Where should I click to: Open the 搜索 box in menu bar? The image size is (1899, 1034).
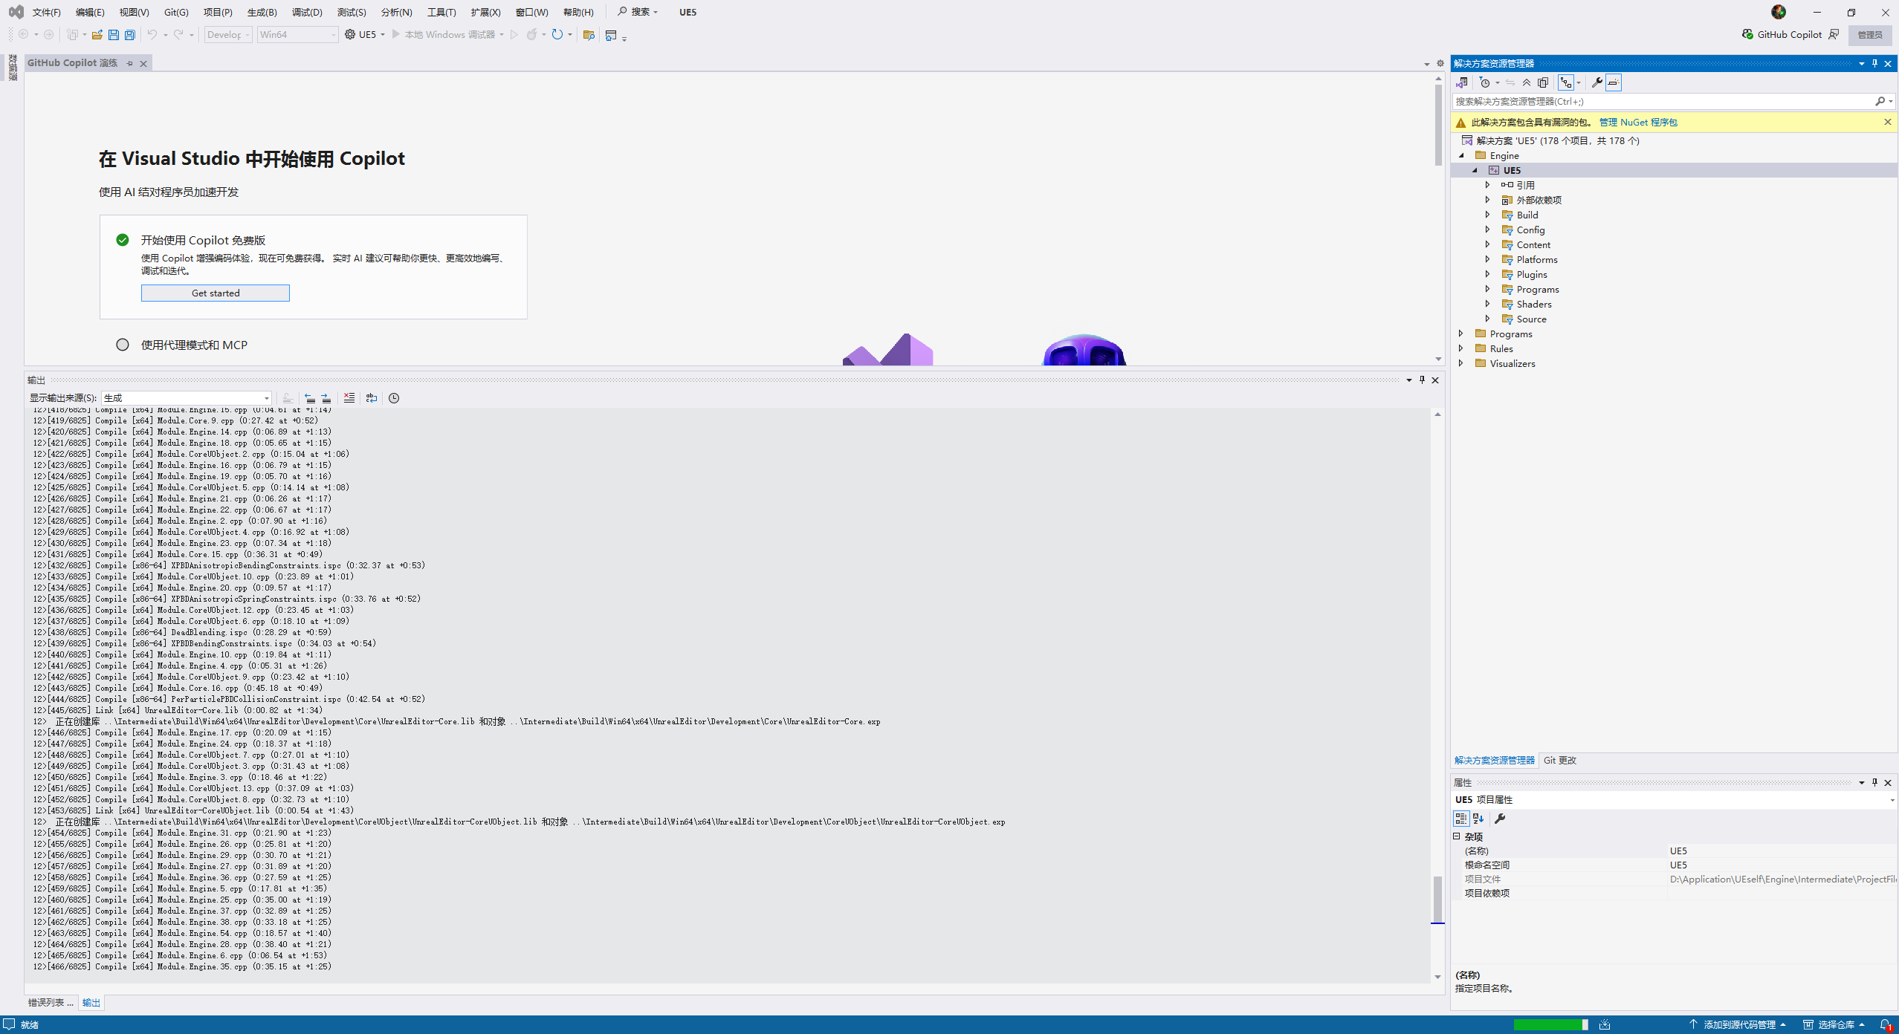[x=638, y=12]
